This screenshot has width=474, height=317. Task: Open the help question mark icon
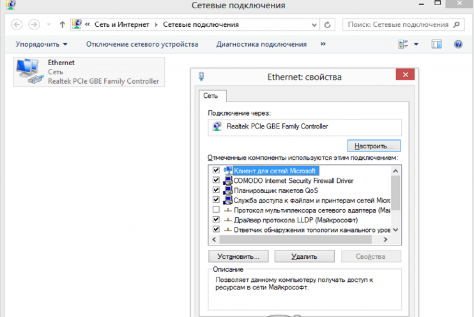point(458,44)
